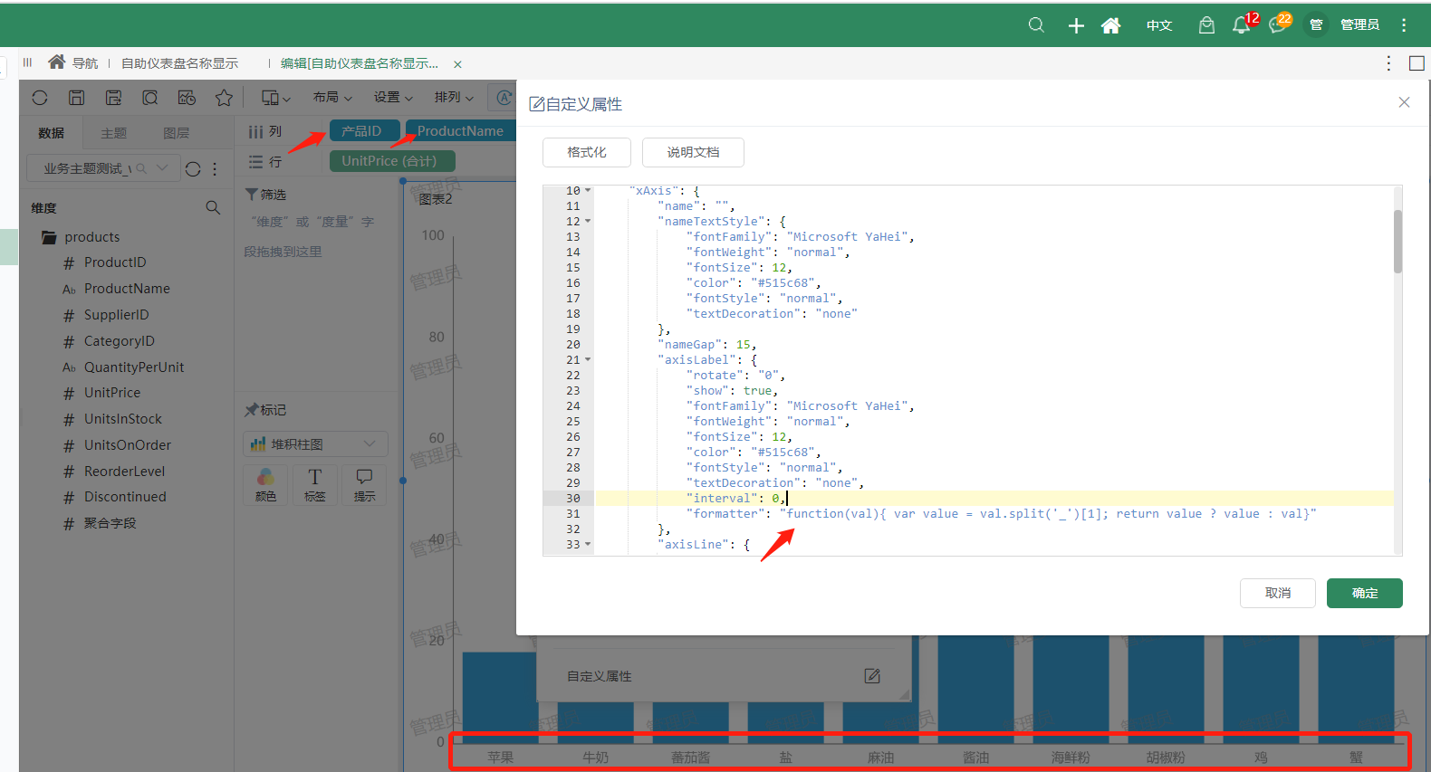Viewport: 1431px width, 772px height.
Task: Click the code editor vertical scrollbar
Action: [x=1397, y=241]
